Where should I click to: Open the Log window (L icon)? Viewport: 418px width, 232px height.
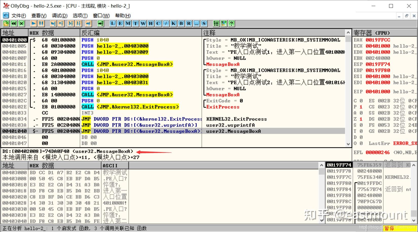(x=112, y=23)
